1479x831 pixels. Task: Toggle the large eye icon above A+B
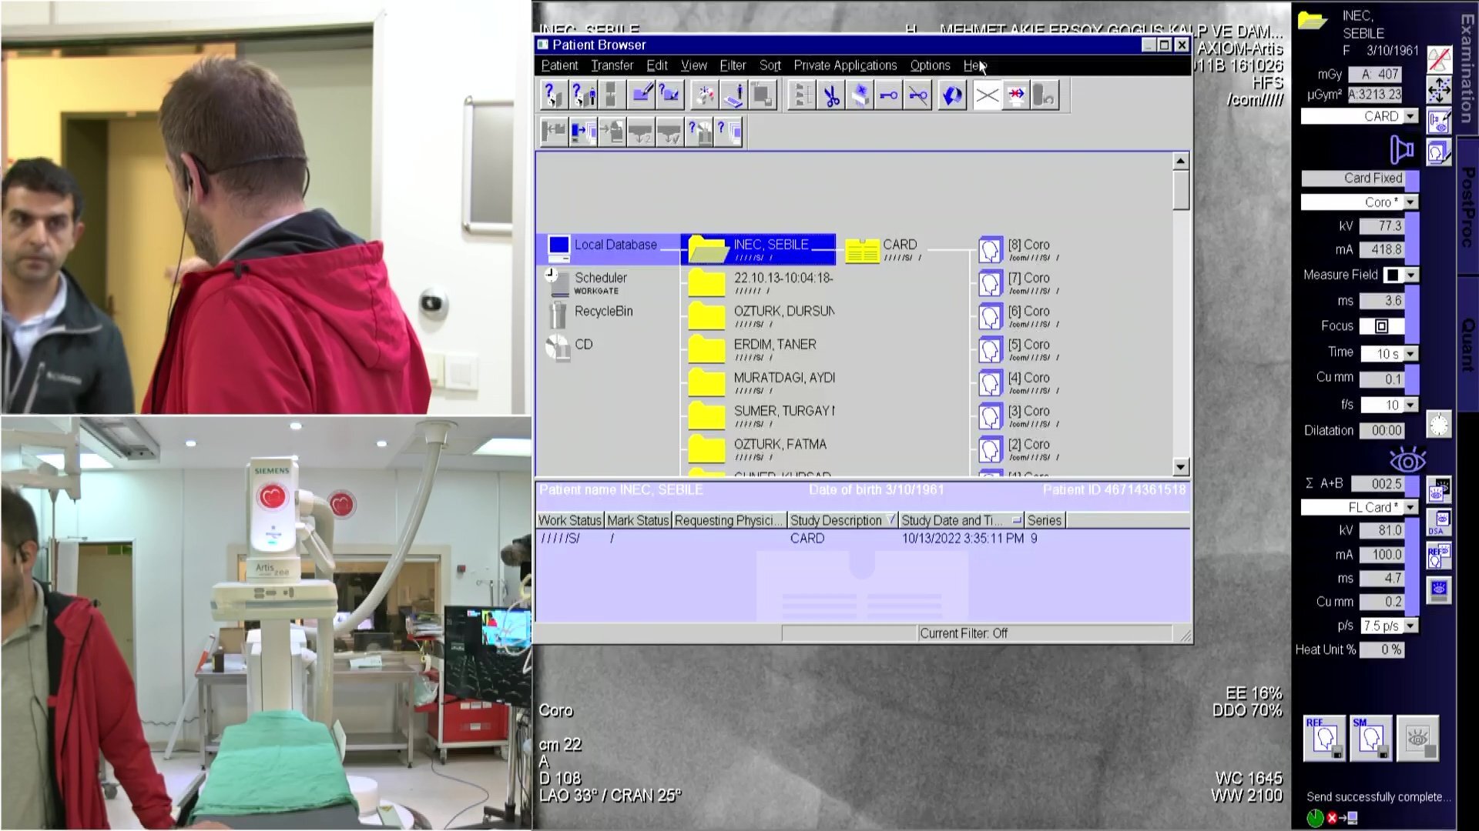pyautogui.click(x=1407, y=461)
